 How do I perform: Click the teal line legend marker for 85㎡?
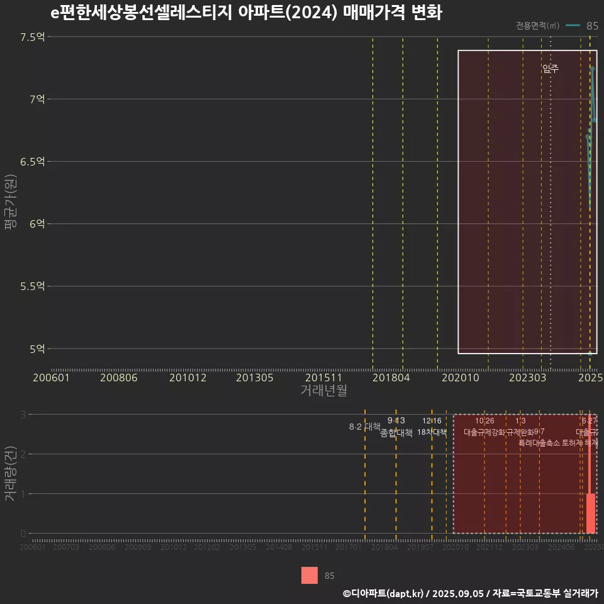click(573, 25)
